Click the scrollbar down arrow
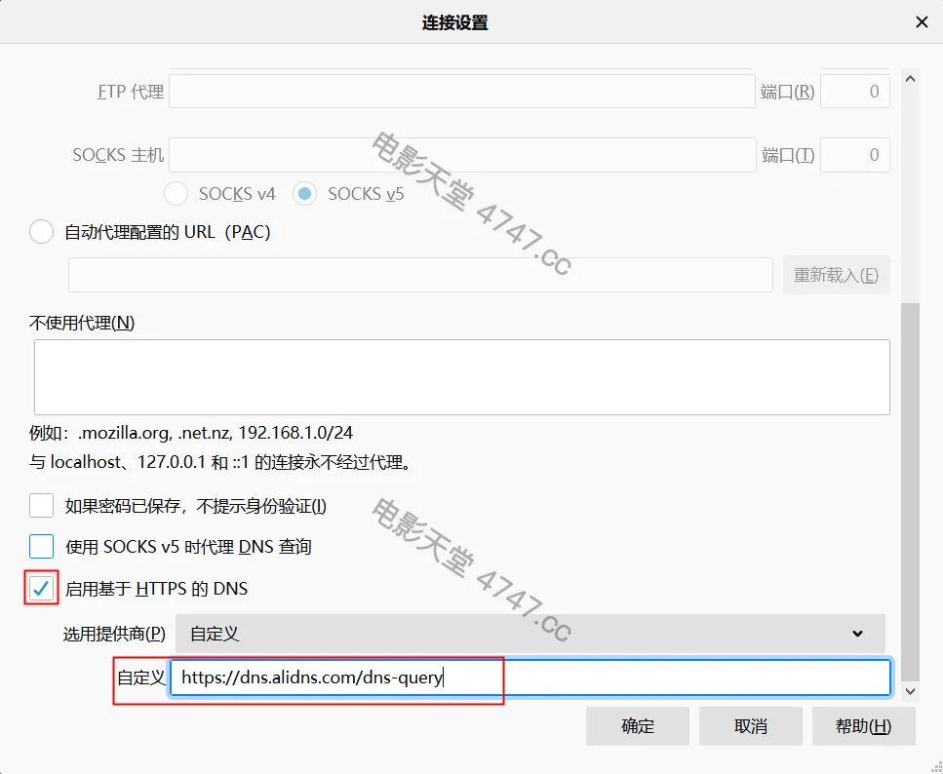 point(910,690)
